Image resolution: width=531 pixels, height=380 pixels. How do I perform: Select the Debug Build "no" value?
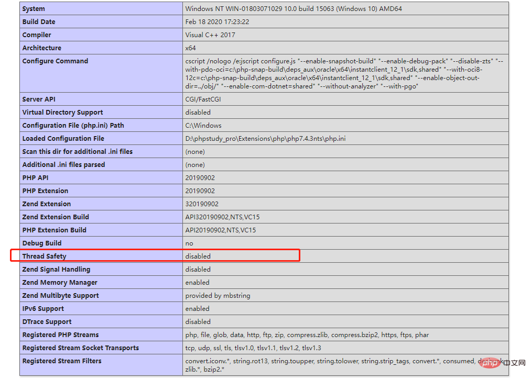coord(189,243)
